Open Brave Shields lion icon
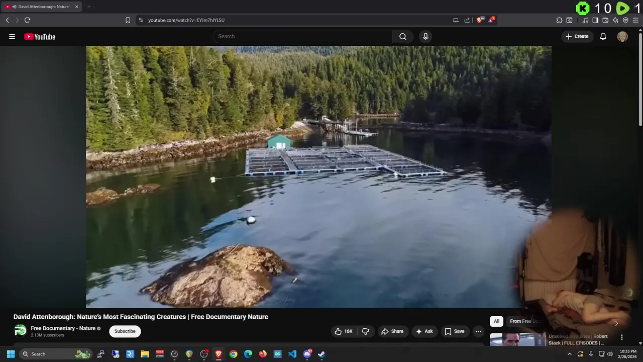The image size is (643, 362). pos(480,20)
